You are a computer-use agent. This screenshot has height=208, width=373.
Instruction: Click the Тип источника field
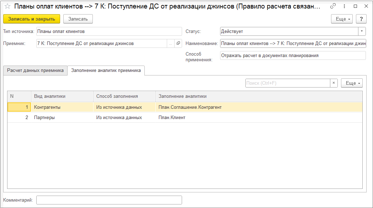pyautogui.click(x=109, y=31)
